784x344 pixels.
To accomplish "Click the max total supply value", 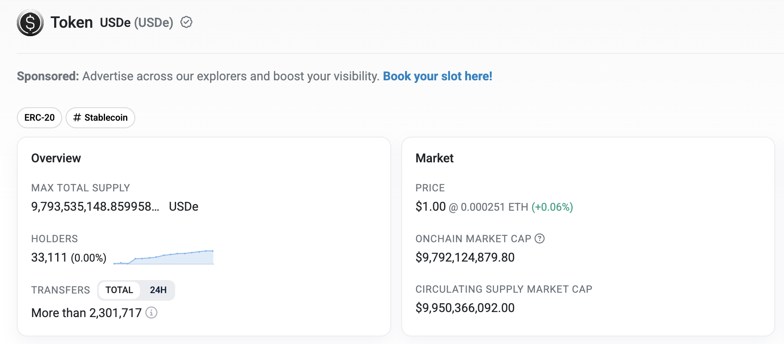I will (x=95, y=206).
